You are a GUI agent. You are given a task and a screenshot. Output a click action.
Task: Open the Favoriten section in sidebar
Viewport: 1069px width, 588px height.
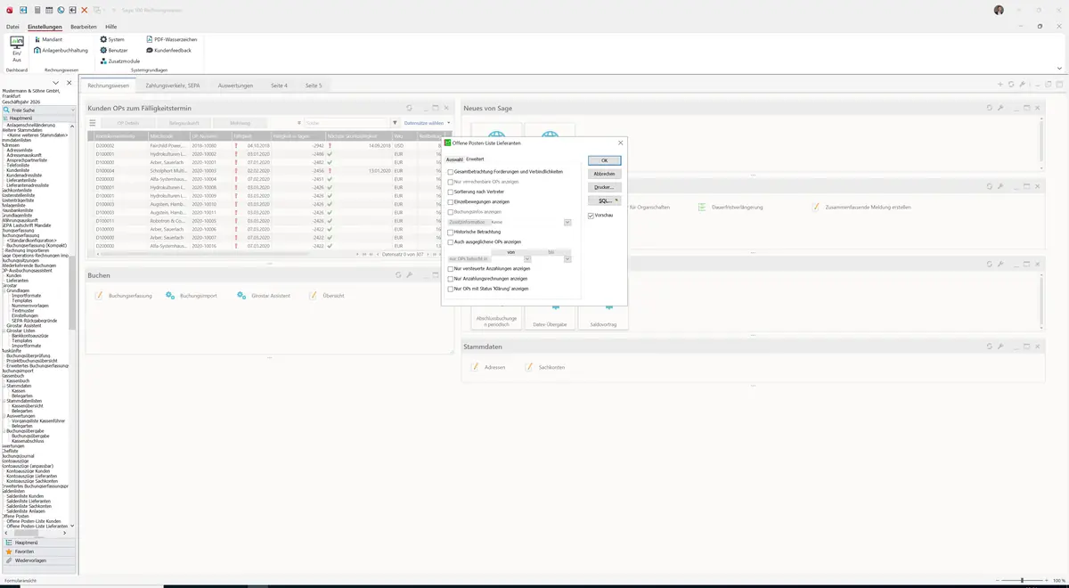(x=37, y=551)
